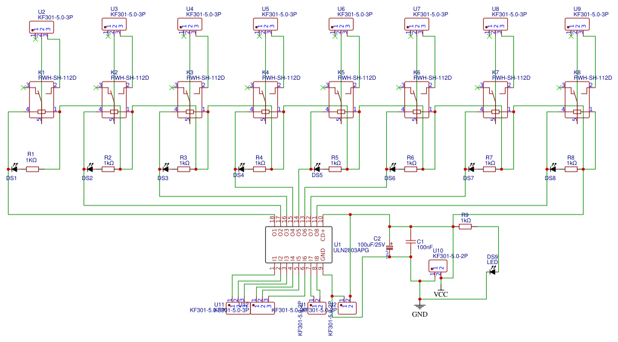Click the ULN2803APG U1 chip body
Viewport: 618px width, 342px height.
(299, 245)
